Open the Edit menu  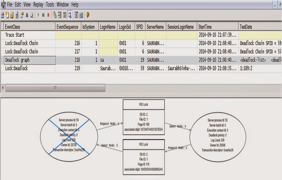point(18,4)
